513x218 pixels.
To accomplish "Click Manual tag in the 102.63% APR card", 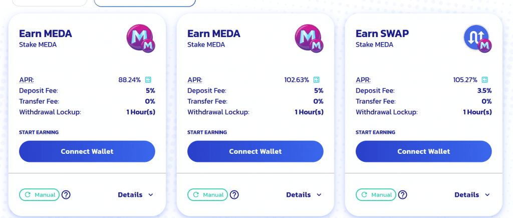I will click(x=207, y=195).
